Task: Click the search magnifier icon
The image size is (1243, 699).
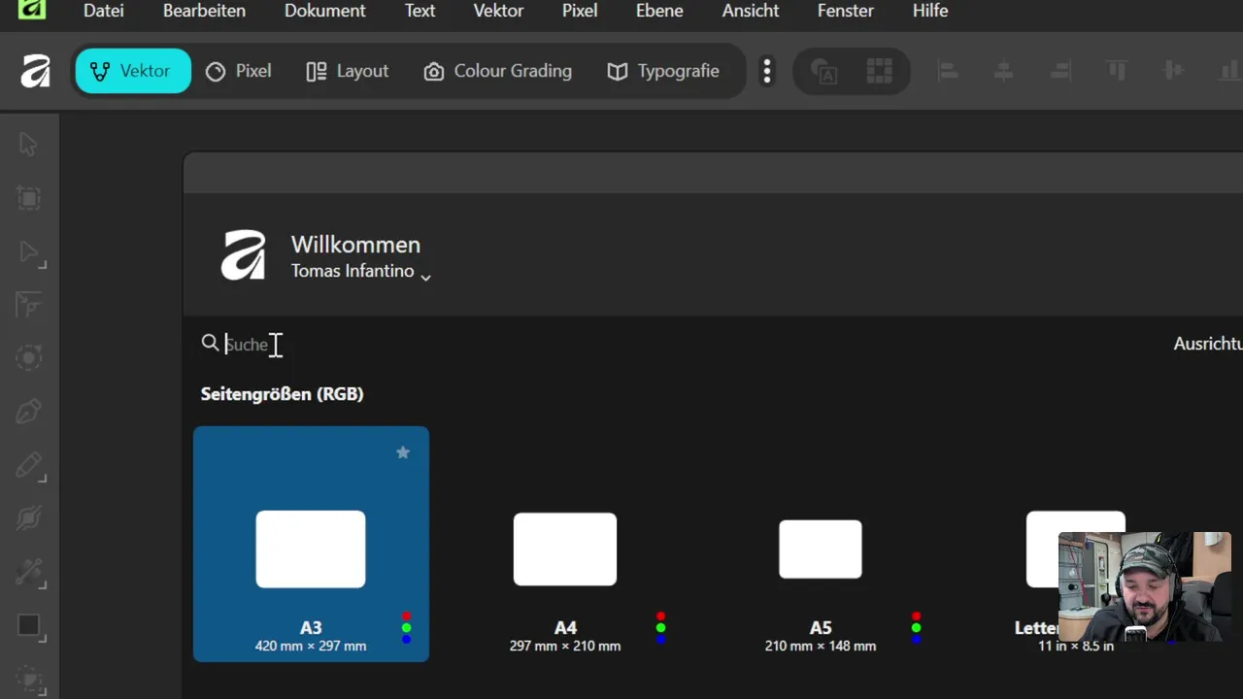Action: click(x=210, y=343)
